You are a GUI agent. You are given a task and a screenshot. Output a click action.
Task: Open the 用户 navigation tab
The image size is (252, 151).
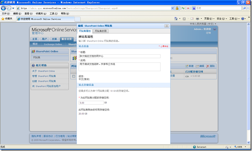pyautogui.click(x=45, y=39)
